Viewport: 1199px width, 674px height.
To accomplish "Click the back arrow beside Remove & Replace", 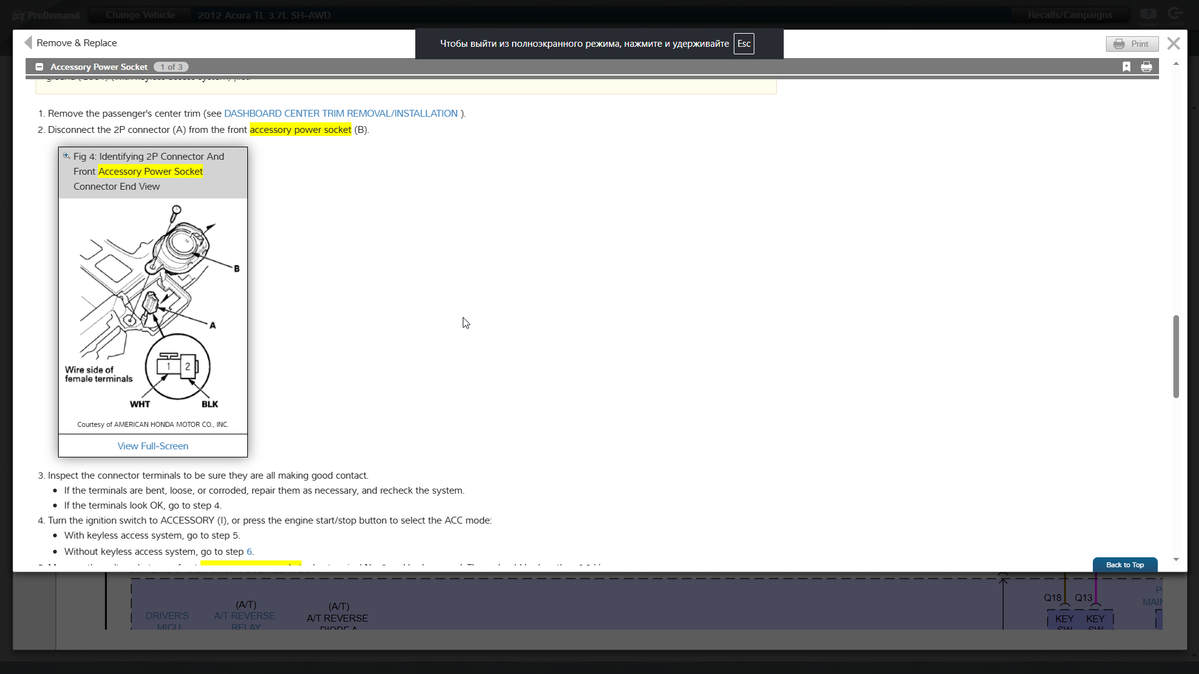I will pyautogui.click(x=28, y=42).
